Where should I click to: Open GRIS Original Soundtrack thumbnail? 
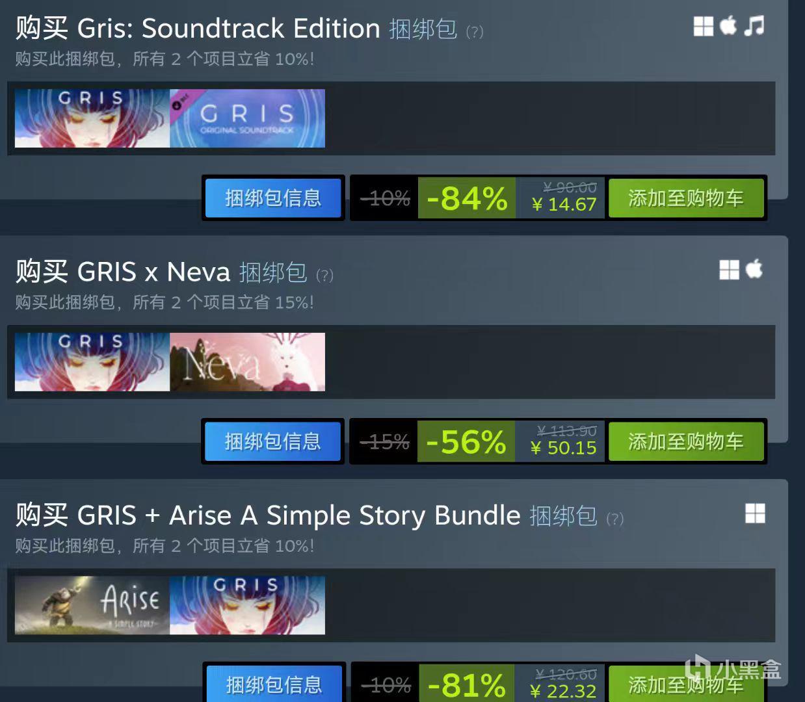point(248,118)
